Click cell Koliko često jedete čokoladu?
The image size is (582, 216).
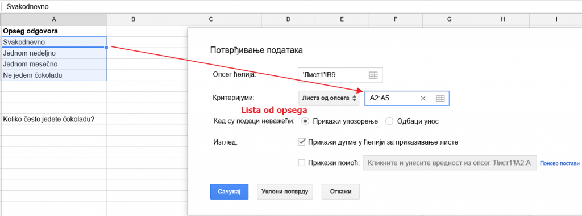54,119
